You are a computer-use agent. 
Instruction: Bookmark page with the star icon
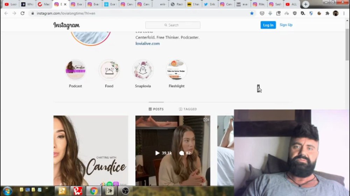pos(252,13)
